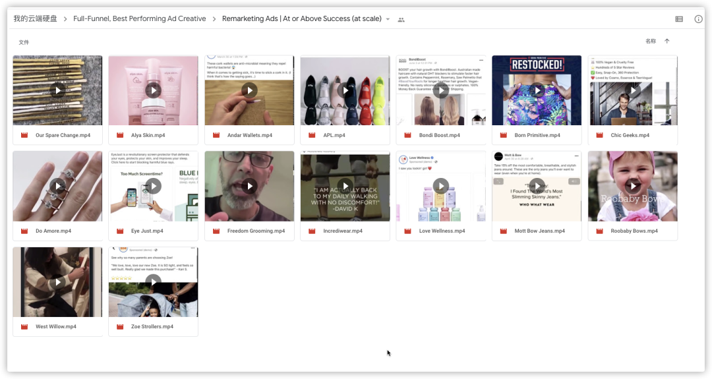Select file name Zoe Strollers.mp4
The image size is (712, 379).
pos(152,327)
